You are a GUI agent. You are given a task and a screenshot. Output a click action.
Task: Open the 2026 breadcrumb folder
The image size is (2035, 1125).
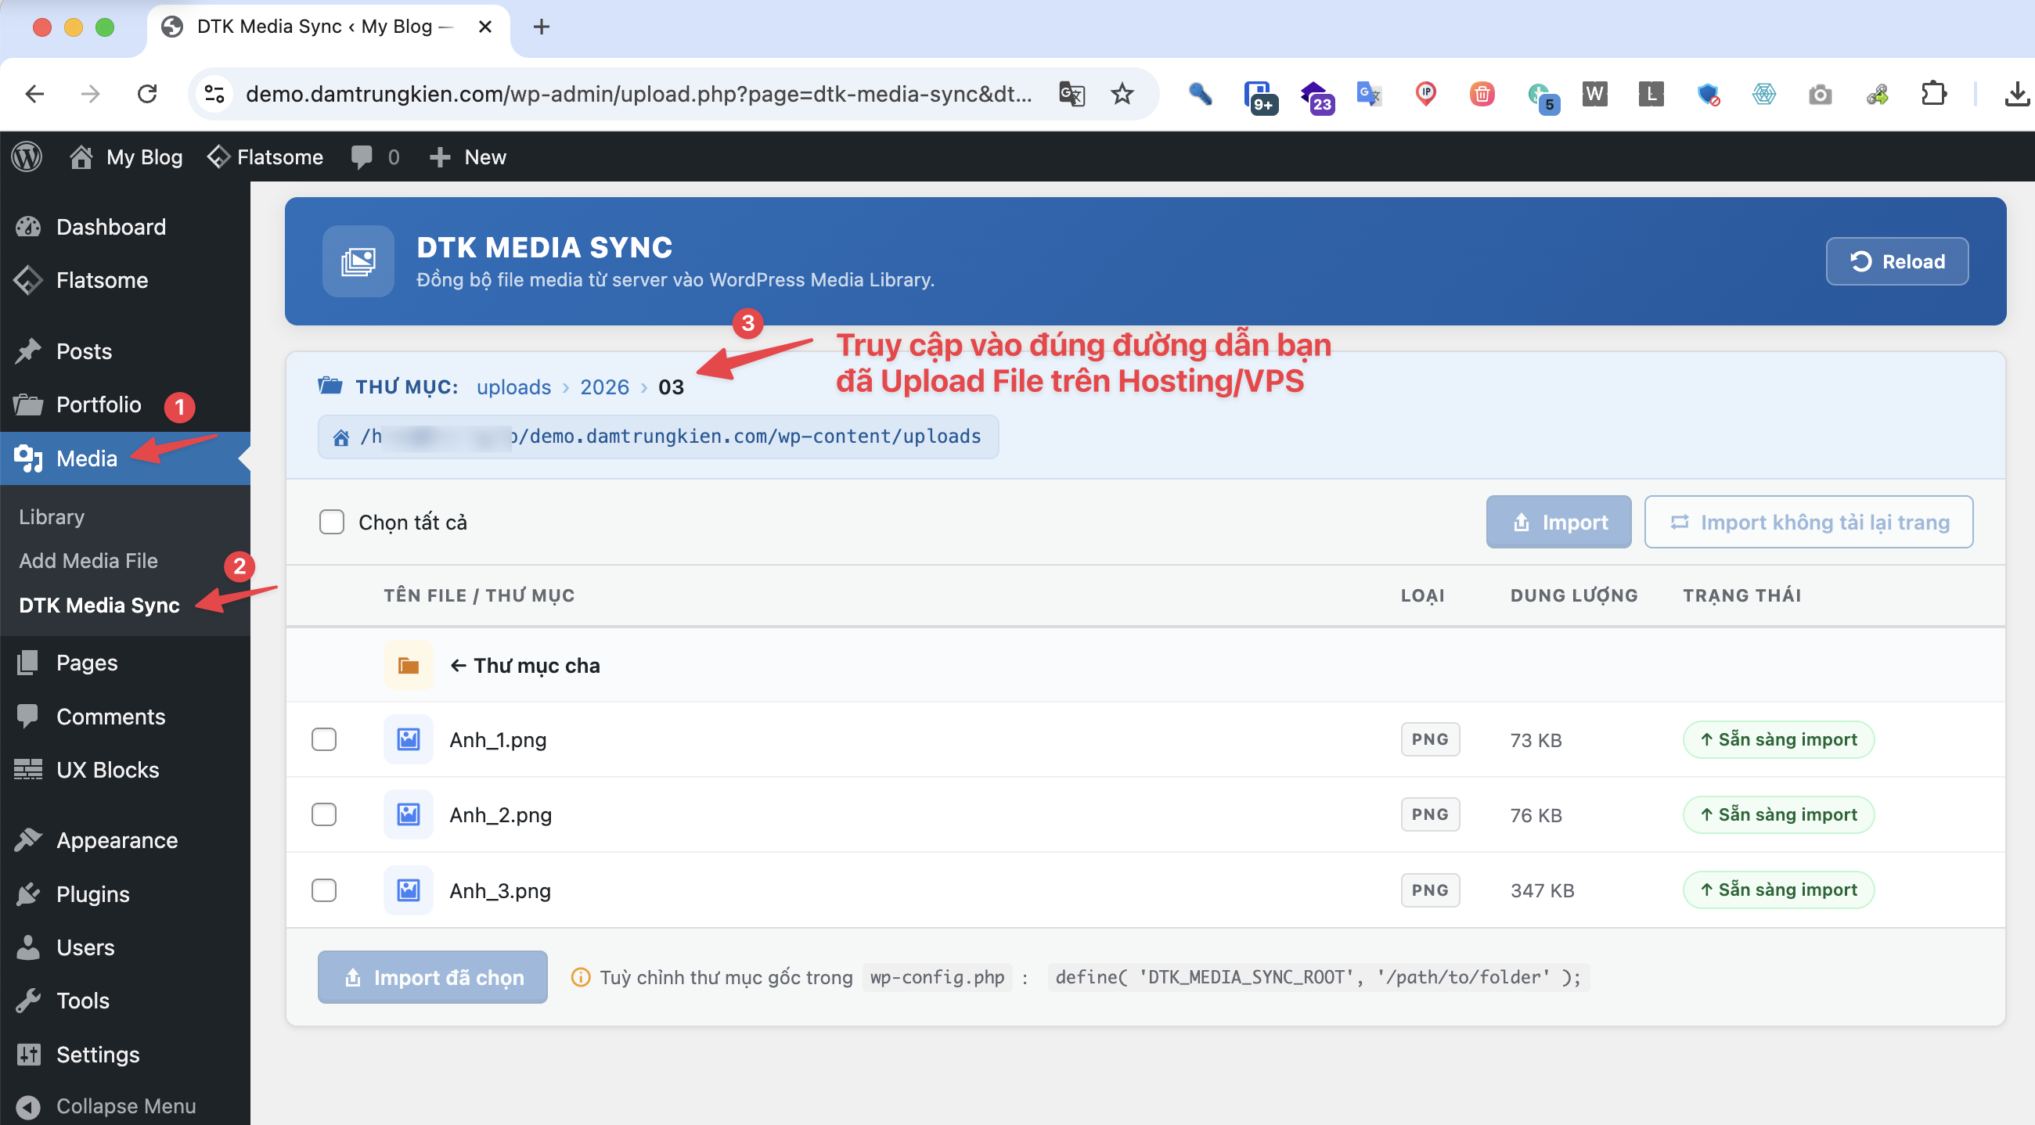pos(604,386)
